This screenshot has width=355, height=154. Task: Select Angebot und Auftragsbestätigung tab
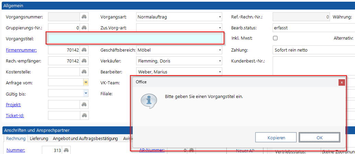coord(85,139)
